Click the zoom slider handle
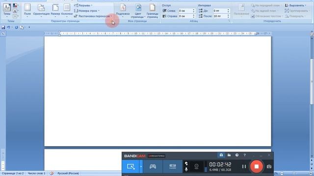The height and width of the screenshot is (176, 314). coord(294,174)
